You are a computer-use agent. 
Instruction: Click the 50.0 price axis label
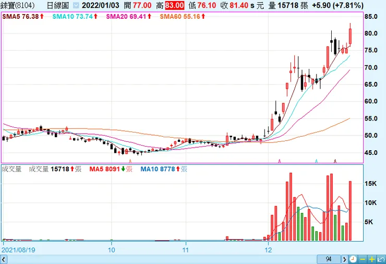click(371, 136)
